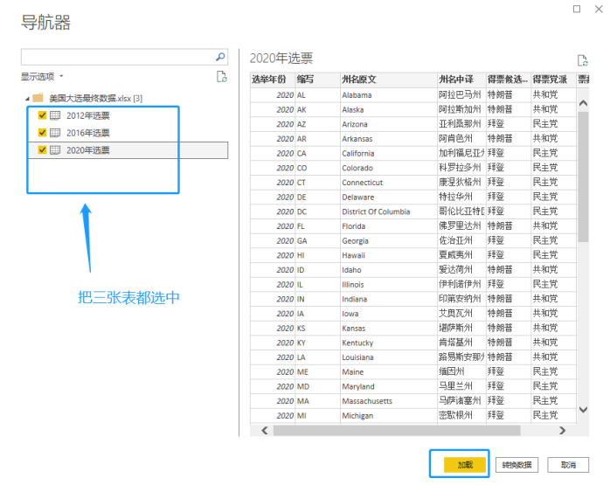Deselect the 2020年选票 checkbox
Image resolution: width=610 pixels, height=485 pixels.
click(x=42, y=150)
